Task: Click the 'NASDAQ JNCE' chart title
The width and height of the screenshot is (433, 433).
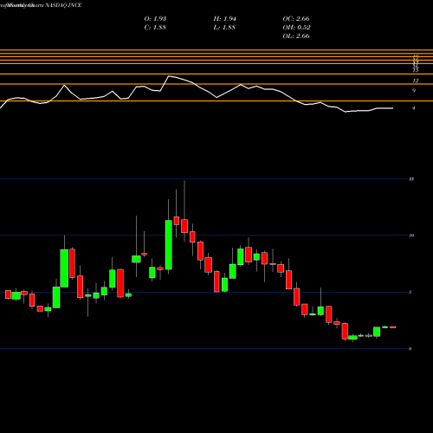Action: 63,5
